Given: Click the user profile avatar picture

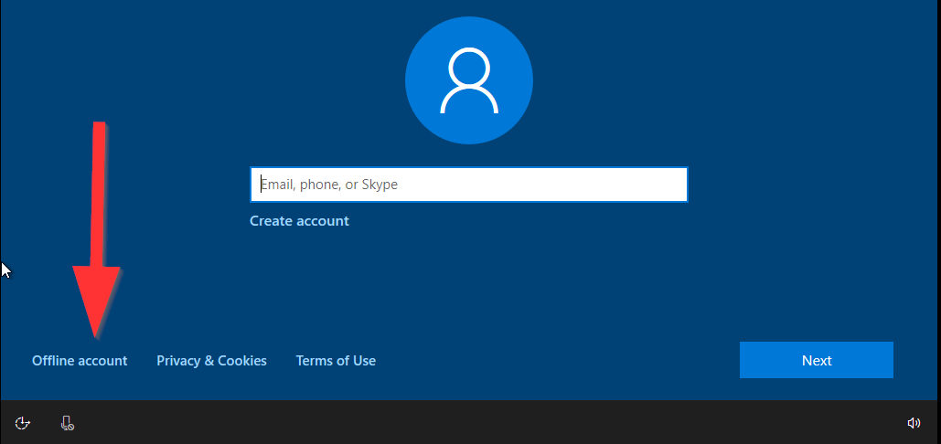Looking at the screenshot, I should click(469, 80).
